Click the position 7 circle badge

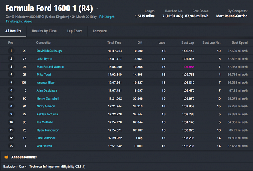point(11,98)
